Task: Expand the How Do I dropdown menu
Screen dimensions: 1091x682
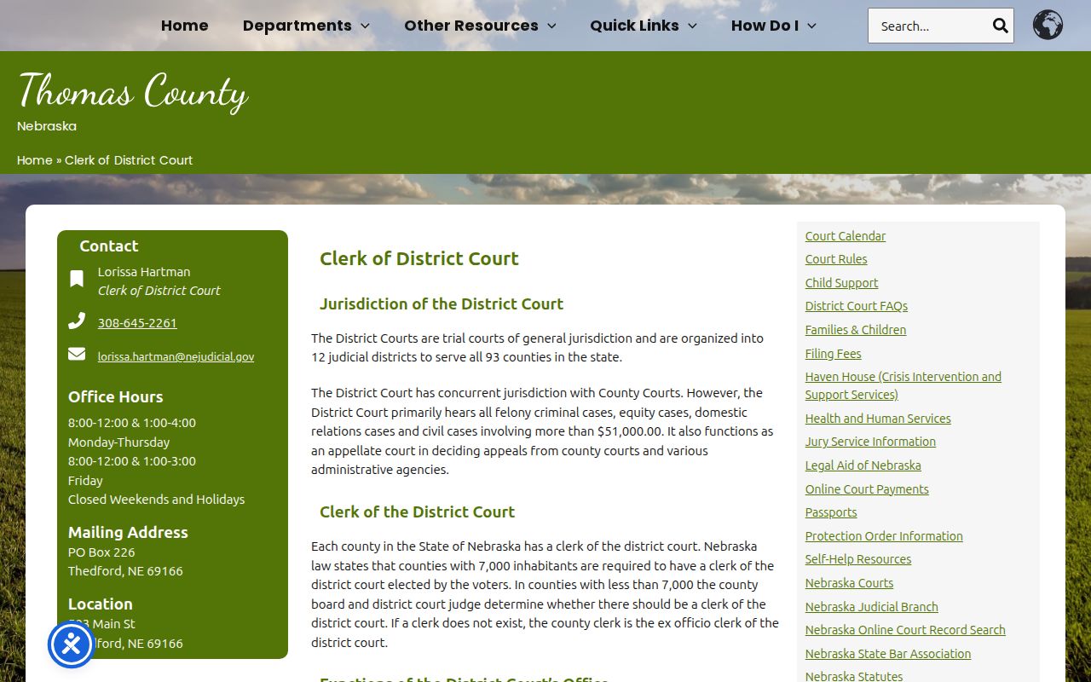Action: pyautogui.click(x=774, y=26)
